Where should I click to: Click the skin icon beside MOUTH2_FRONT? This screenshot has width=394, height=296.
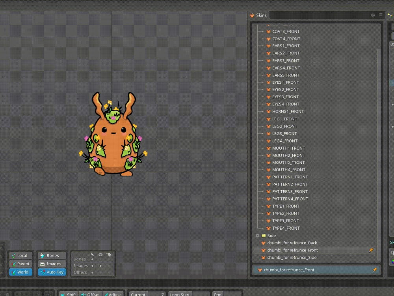pos(268,155)
